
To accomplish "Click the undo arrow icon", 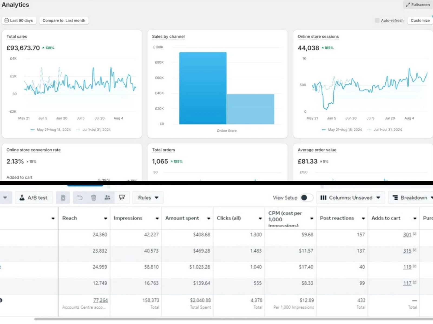I will coord(80,198).
